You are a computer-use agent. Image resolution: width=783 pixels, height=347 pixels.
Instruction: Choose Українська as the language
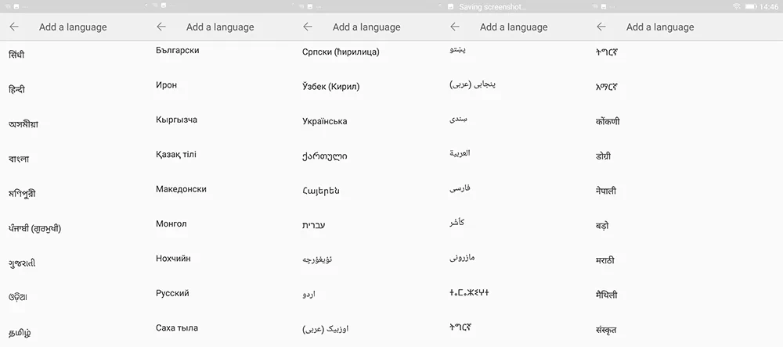pos(324,121)
